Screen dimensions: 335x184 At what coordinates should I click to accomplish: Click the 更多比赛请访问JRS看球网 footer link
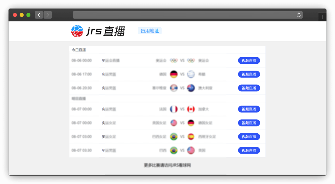(x=167, y=165)
